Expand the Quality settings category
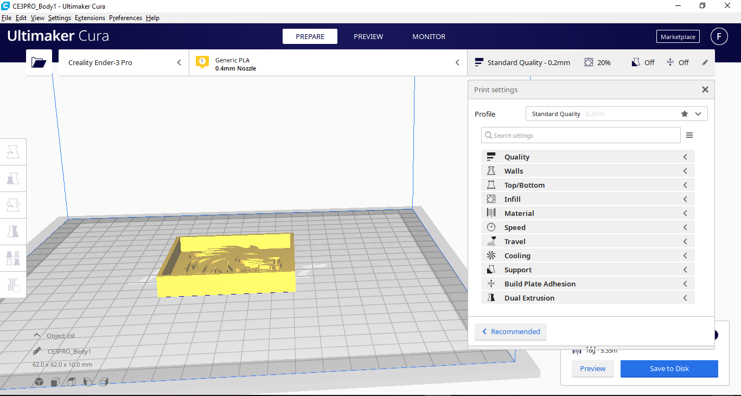Viewport: 741px width, 396px height. (x=587, y=157)
